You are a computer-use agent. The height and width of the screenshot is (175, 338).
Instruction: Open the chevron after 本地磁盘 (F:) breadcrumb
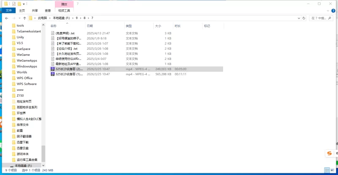pos(73,18)
